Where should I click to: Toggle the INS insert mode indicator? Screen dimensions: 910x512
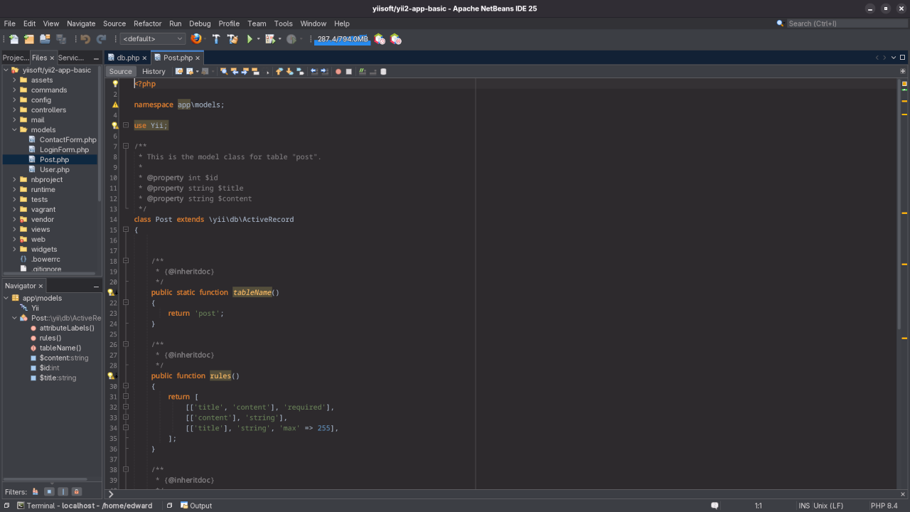804,506
